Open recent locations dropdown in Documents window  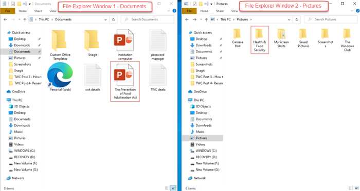(x=20, y=20)
